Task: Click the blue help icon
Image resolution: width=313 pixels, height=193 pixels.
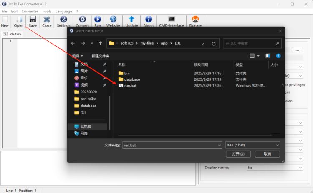Action: (278, 56)
